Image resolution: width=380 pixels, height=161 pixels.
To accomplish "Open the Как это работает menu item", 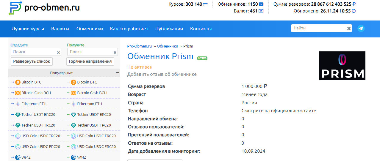I will 129,29.
